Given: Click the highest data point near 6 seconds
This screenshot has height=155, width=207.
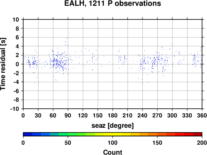Looking at the screenshot, I should pos(66,38).
